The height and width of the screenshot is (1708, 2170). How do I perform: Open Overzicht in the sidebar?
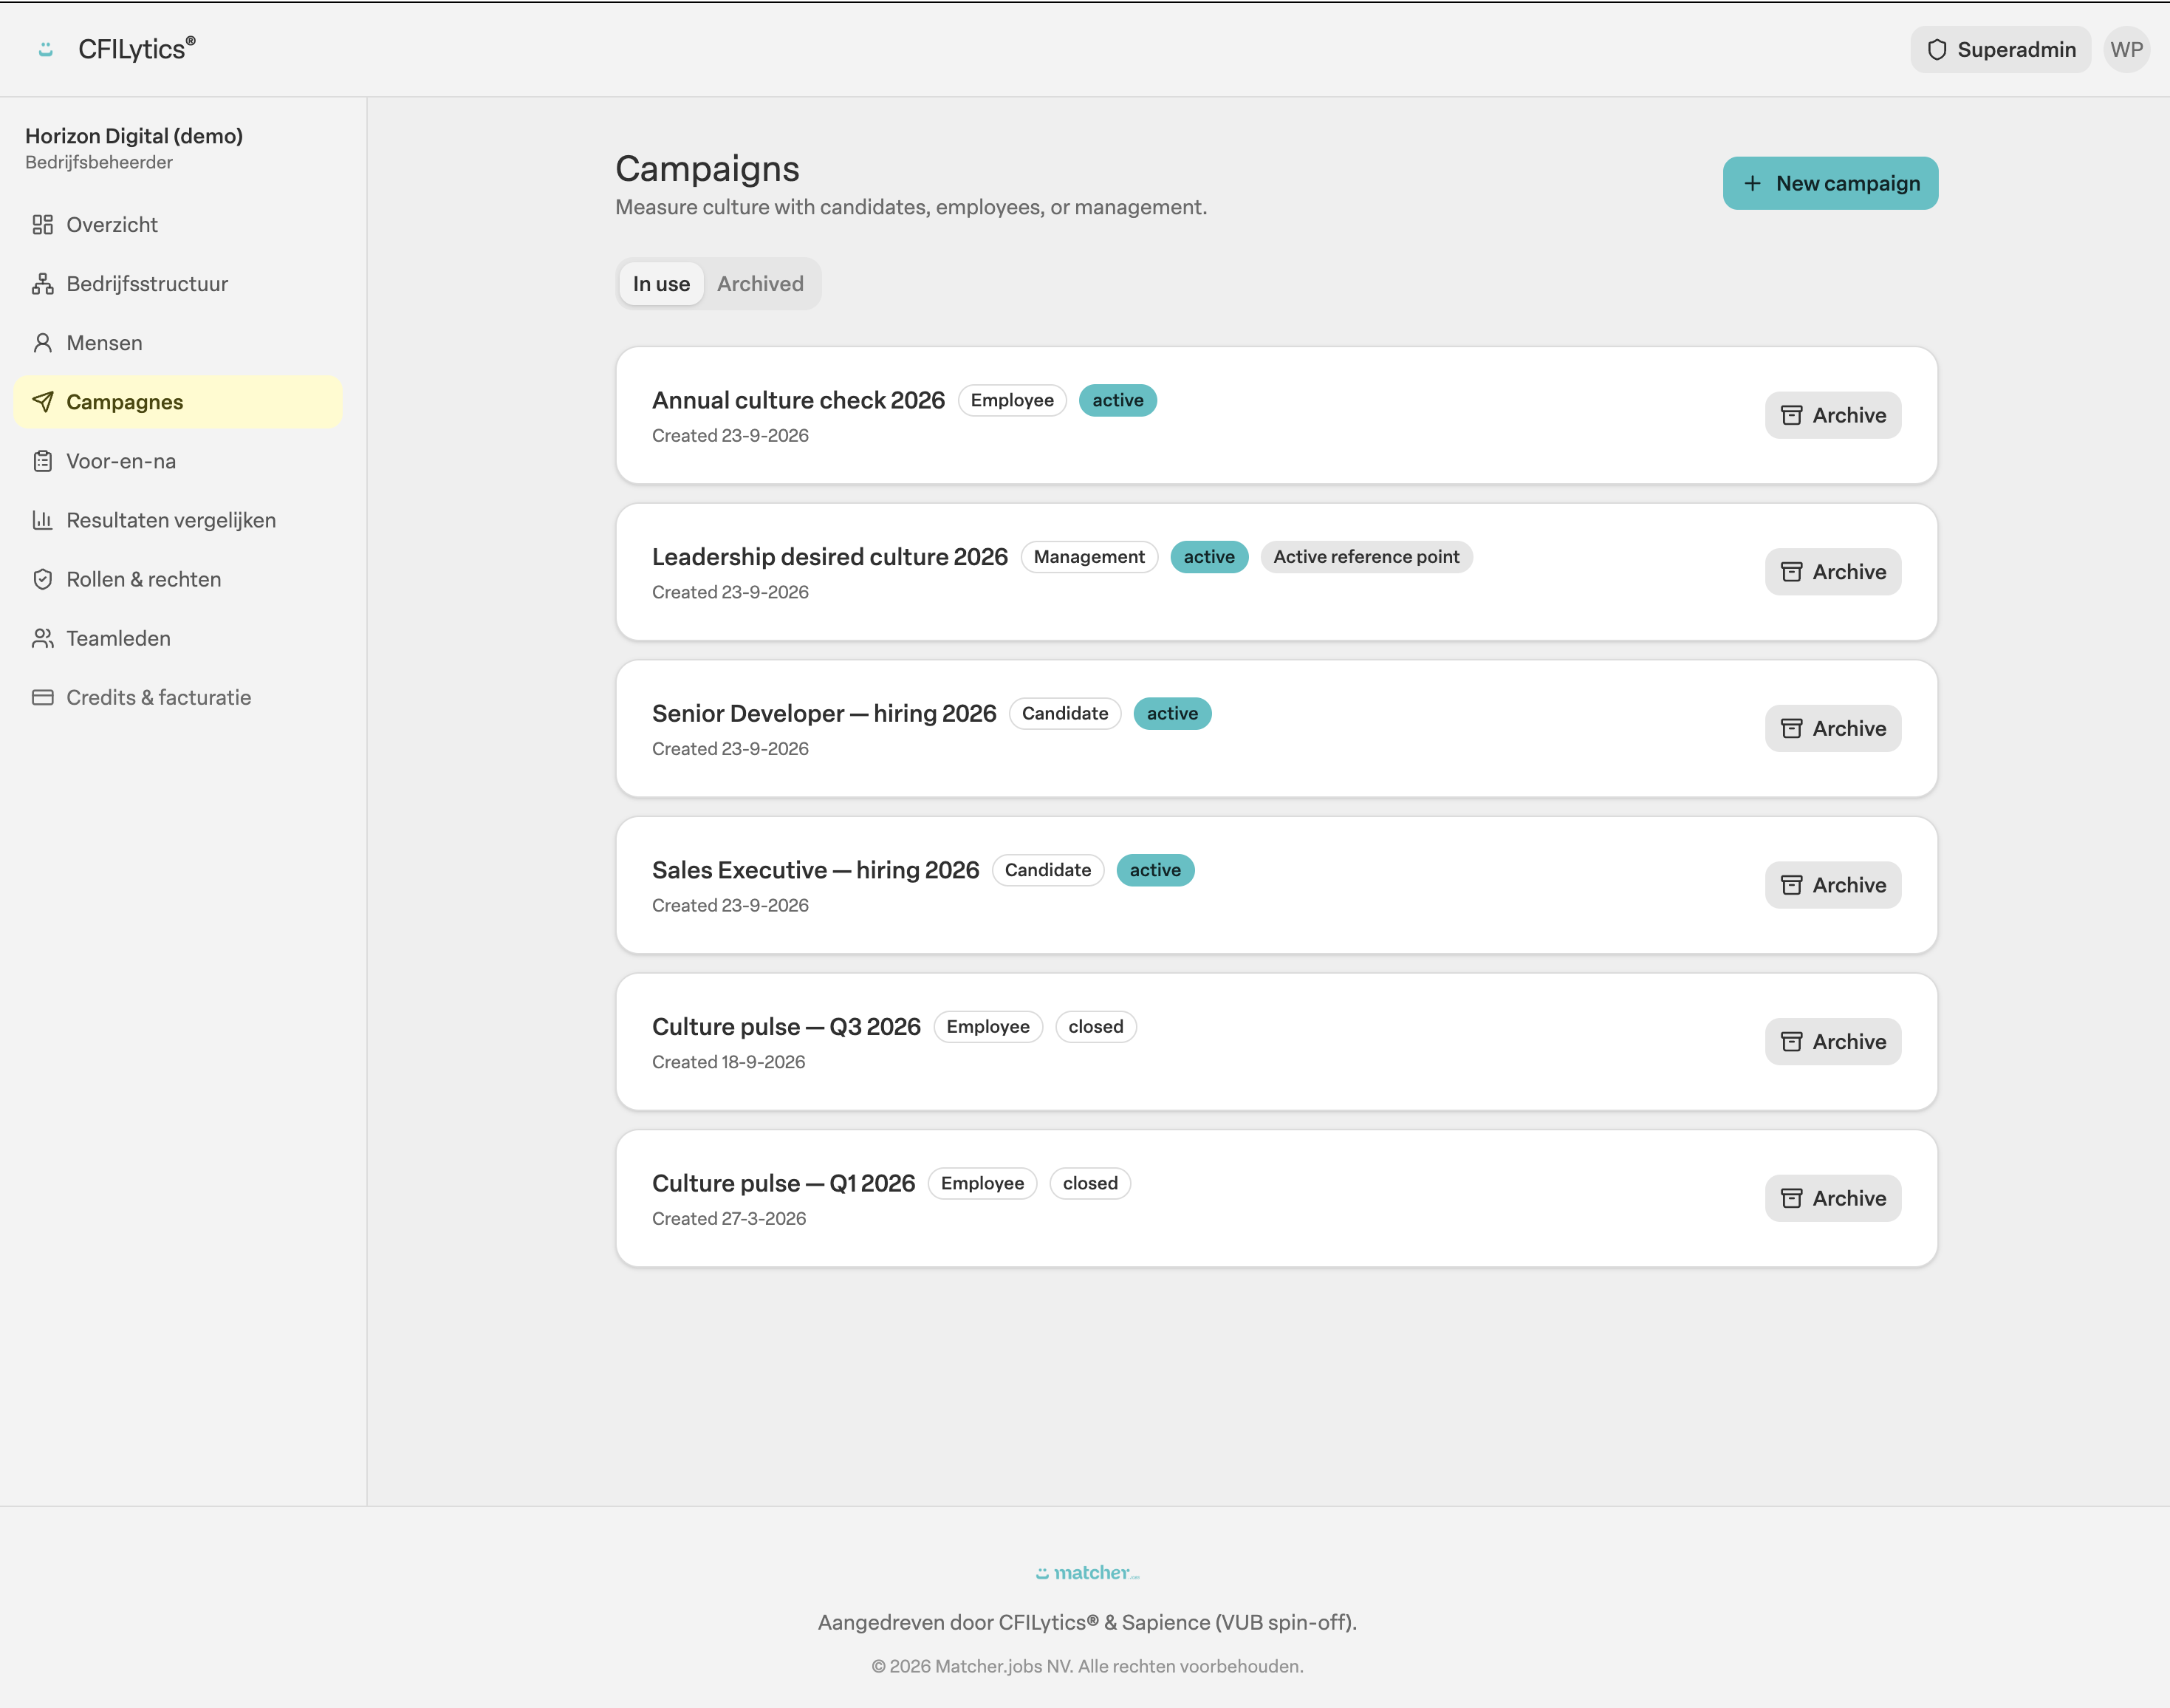click(178, 225)
